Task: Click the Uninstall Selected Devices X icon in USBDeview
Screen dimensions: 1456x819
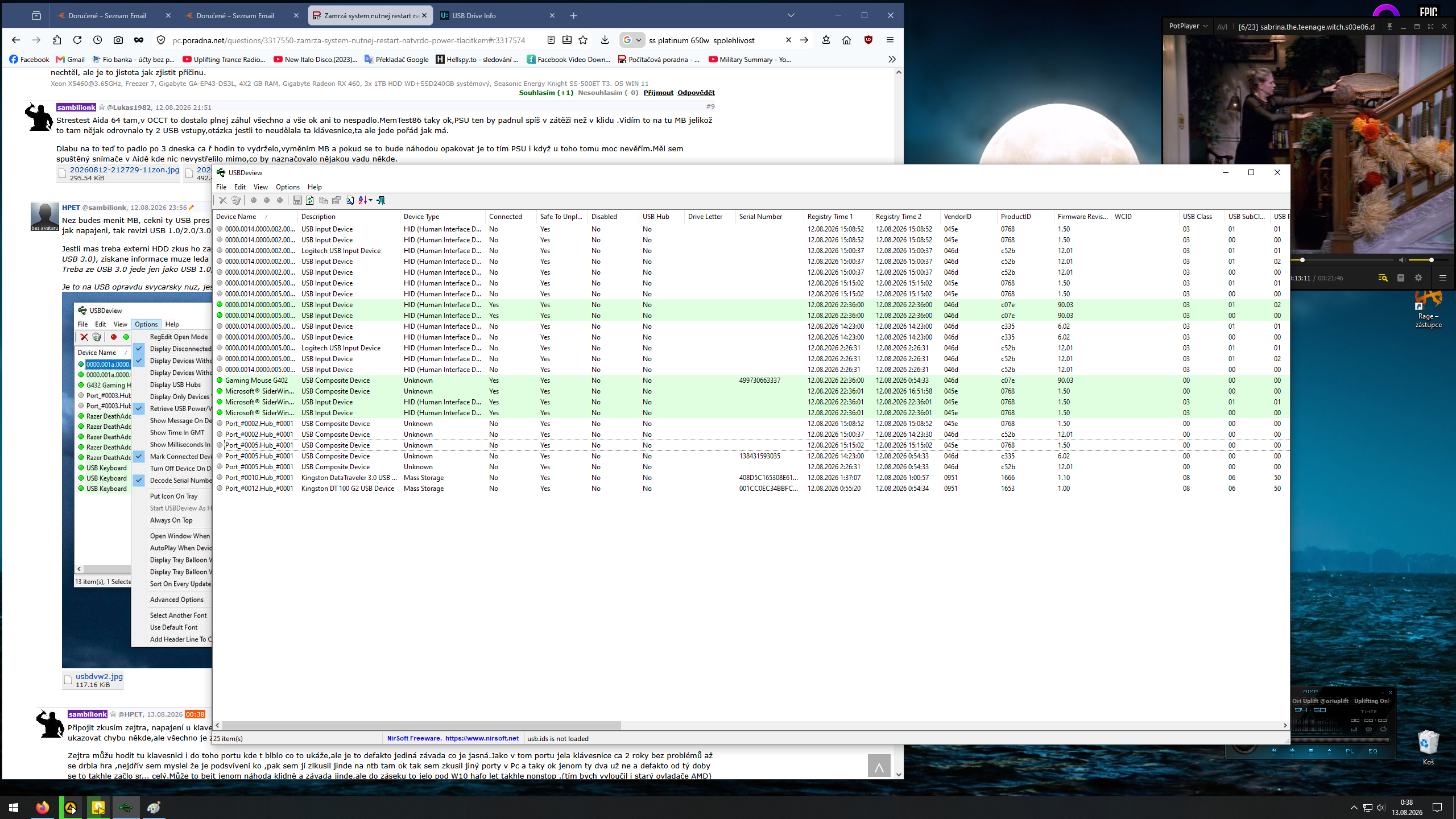Action: coord(223,200)
